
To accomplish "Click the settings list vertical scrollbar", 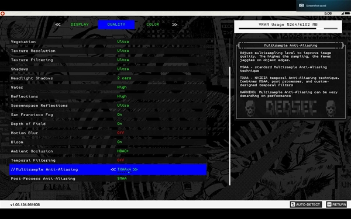I will pyautogui.click(x=230, y=126).
